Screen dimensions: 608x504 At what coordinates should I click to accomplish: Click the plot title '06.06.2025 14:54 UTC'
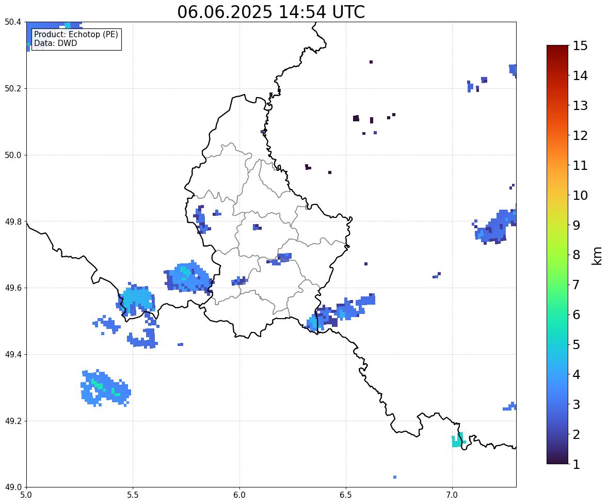pos(271,12)
